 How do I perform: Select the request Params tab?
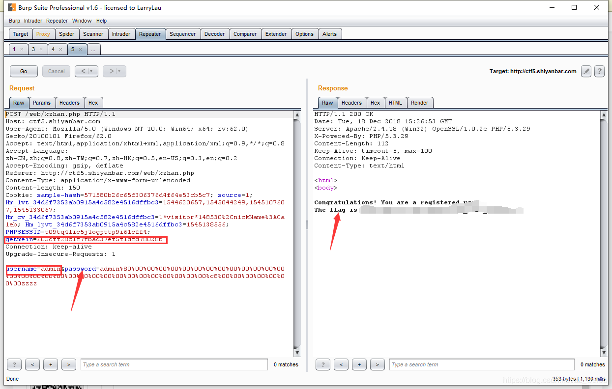tap(42, 103)
